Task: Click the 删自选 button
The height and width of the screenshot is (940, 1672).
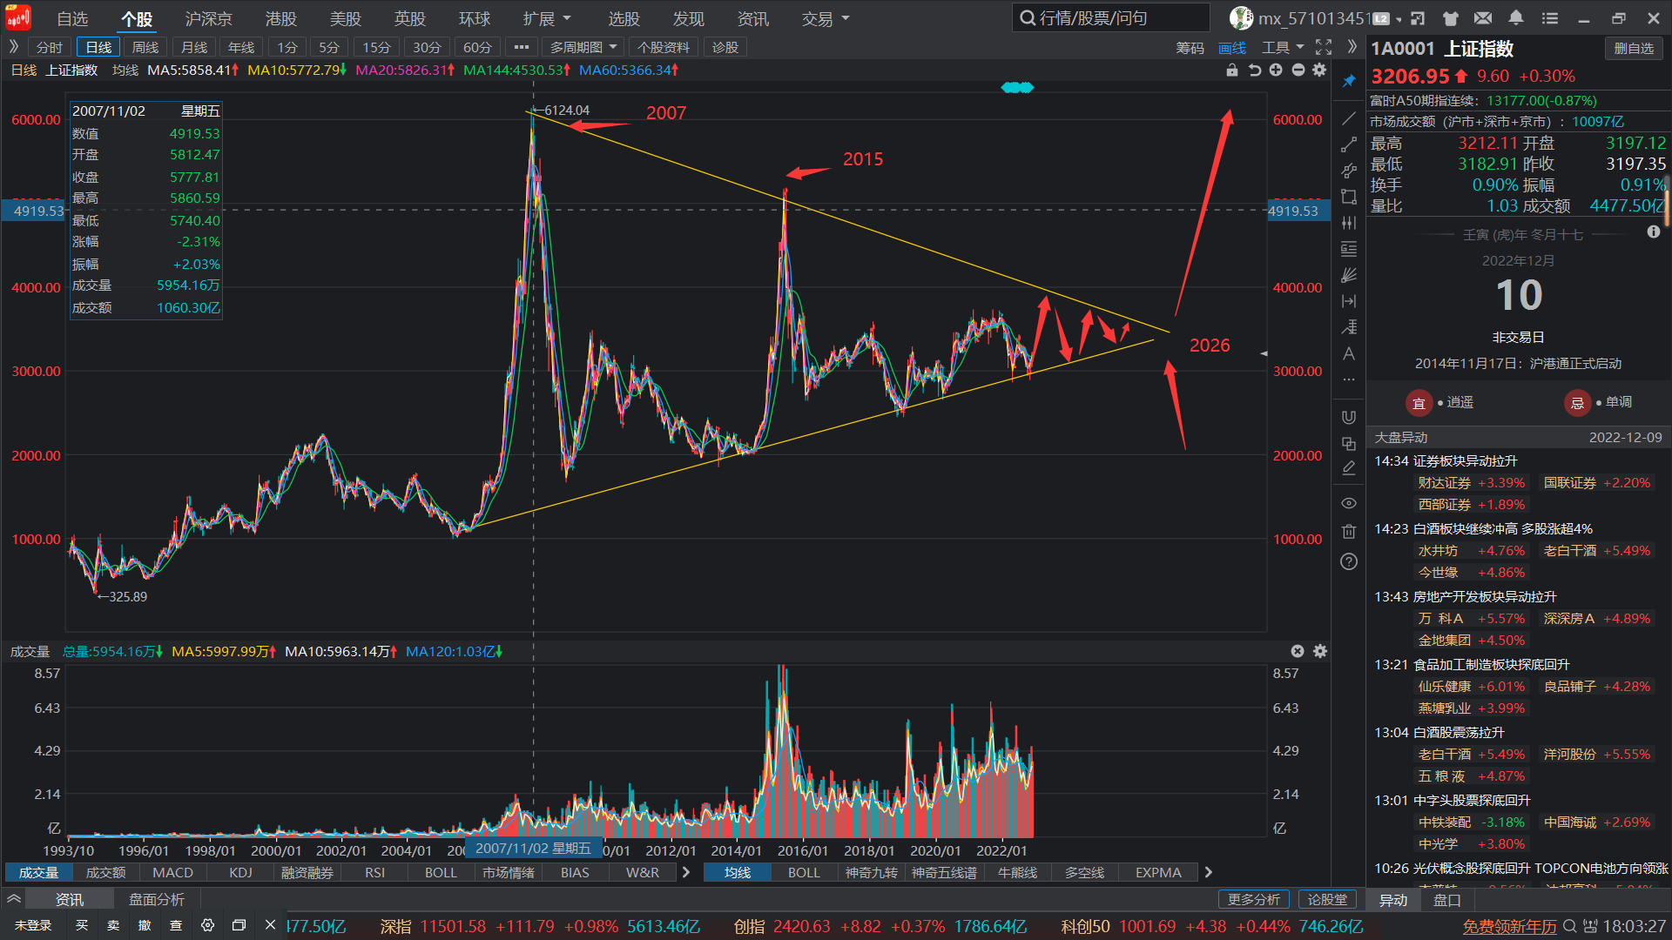Action: click(x=1634, y=49)
